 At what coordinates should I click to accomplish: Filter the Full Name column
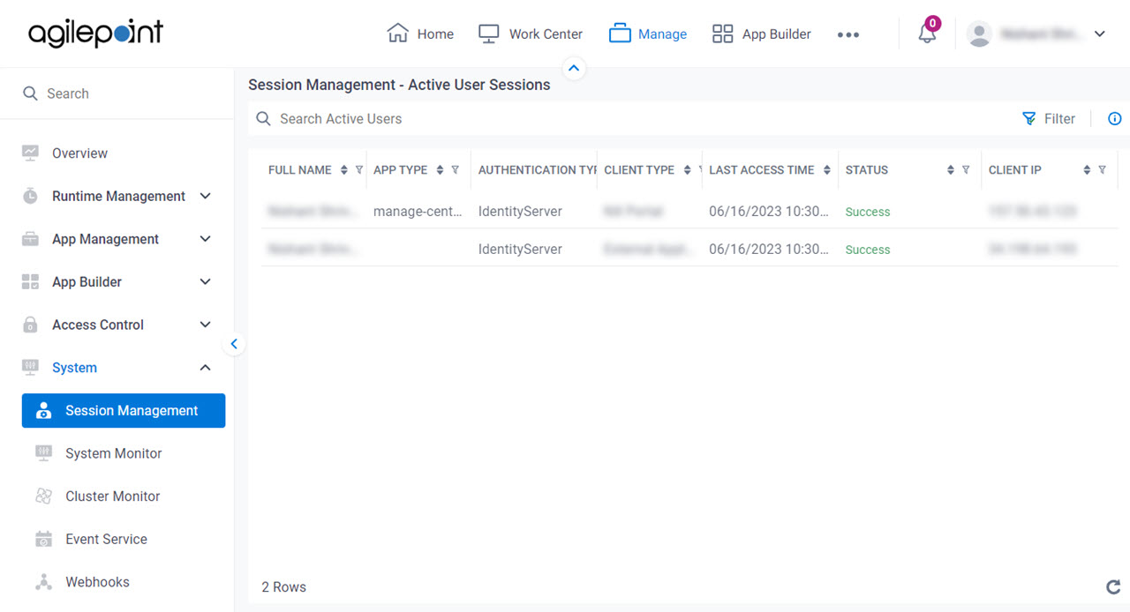359,170
